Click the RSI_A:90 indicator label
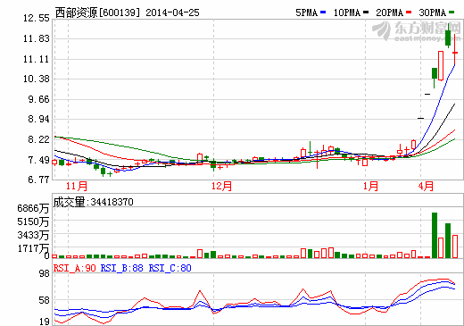Image resolution: width=464 pixels, height=326 pixels. pyautogui.click(x=75, y=268)
